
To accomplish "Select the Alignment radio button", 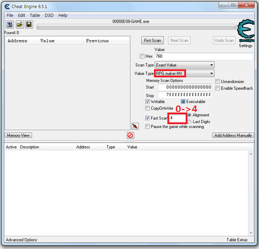I will (x=189, y=115).
